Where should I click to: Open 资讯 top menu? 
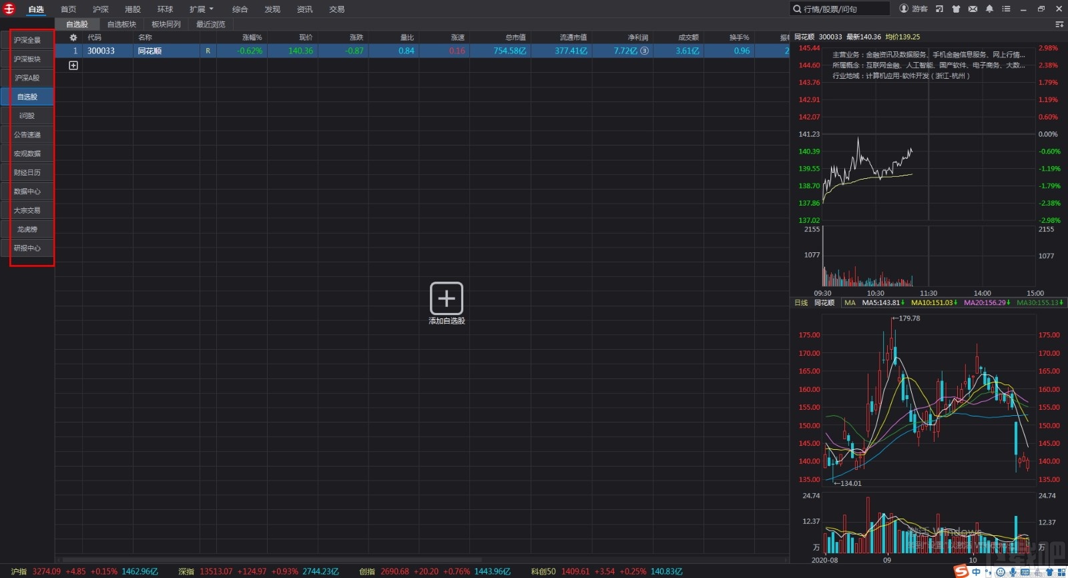pyautogui.click(x=304, y=9)
